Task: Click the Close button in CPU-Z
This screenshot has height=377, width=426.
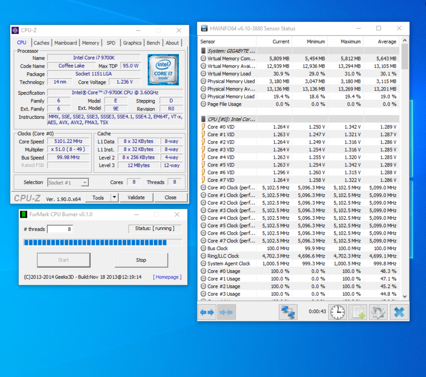Action: point(170,197)
